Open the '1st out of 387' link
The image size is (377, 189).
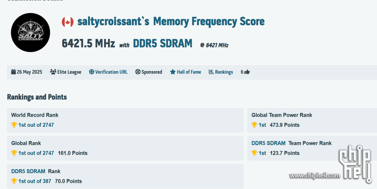(35, 181)
